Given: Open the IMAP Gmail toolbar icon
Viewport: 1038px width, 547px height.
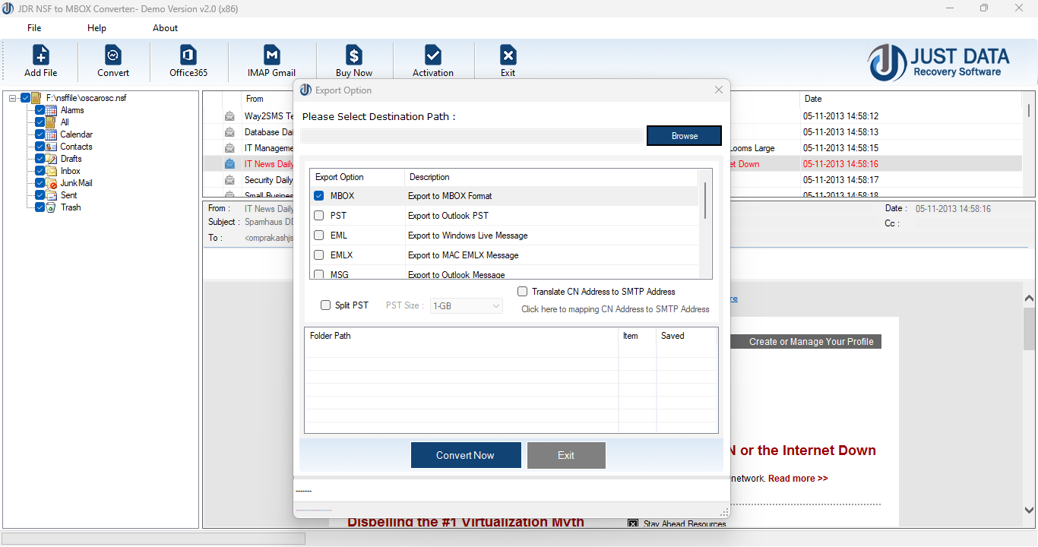Looking at the screenshot, I should point(271,55).
